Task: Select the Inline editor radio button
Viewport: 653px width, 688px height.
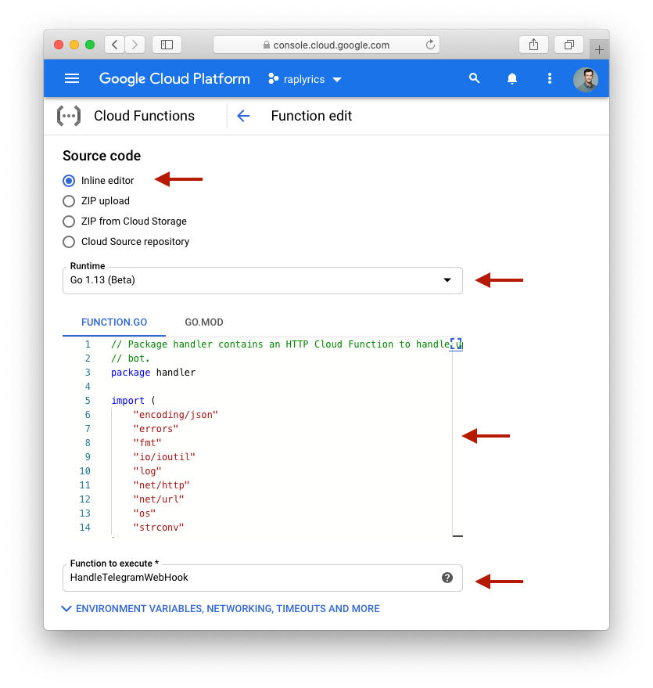Action: 69,181
